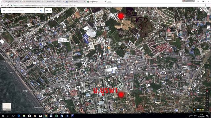Click the first imagery thumbnail in bottom bar
Screen dimensions: 211x118
click(x=198, y=110)
